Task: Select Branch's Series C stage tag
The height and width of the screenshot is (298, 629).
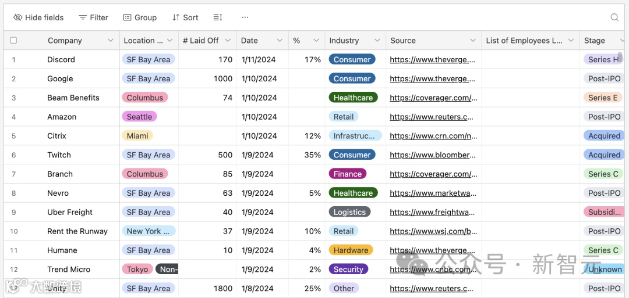Action: tap(603, 174)
